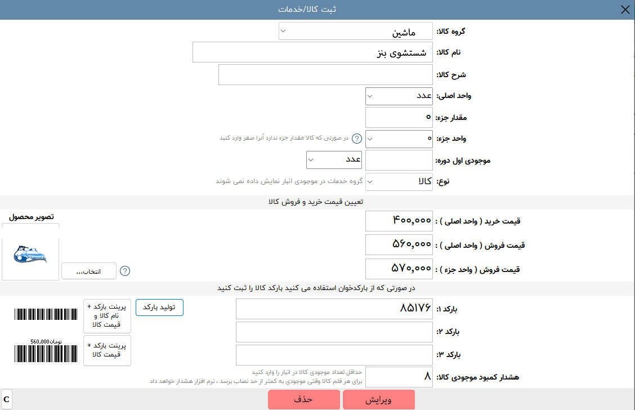
Task: Click پرینت بارکد + نام کالا و قیمت button
Action: pyautogui.click(x=108, y=315)
